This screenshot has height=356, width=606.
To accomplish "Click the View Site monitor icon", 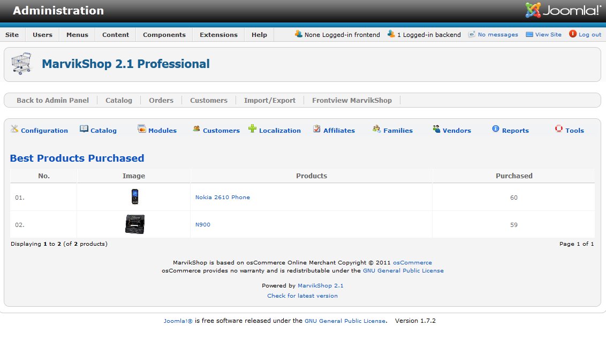I will click(529, 34).
